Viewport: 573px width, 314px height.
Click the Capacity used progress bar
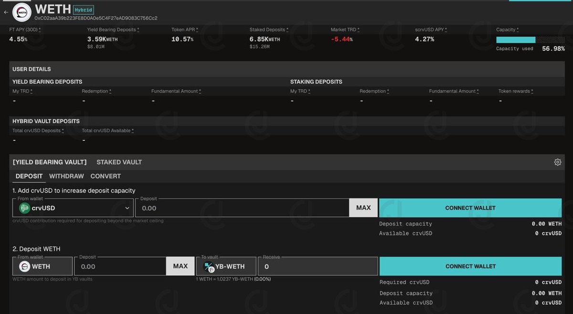(531, 40)
